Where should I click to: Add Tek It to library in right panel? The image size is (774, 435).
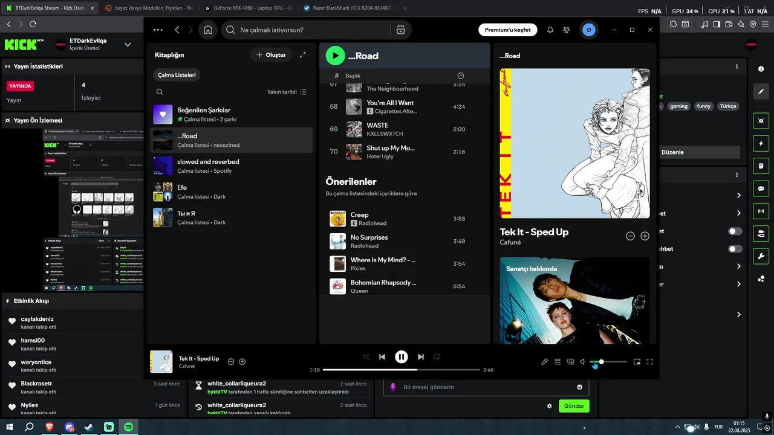click(x=645, y=236)
